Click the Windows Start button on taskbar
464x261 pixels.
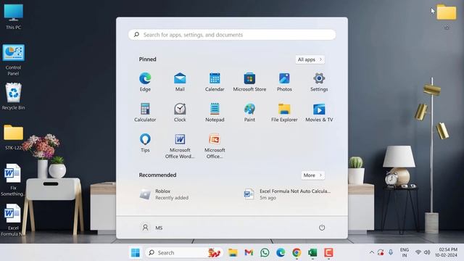(x=136, y=253)
